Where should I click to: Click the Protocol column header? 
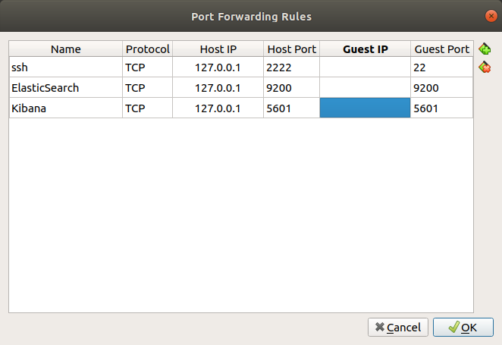pos(148,49)
